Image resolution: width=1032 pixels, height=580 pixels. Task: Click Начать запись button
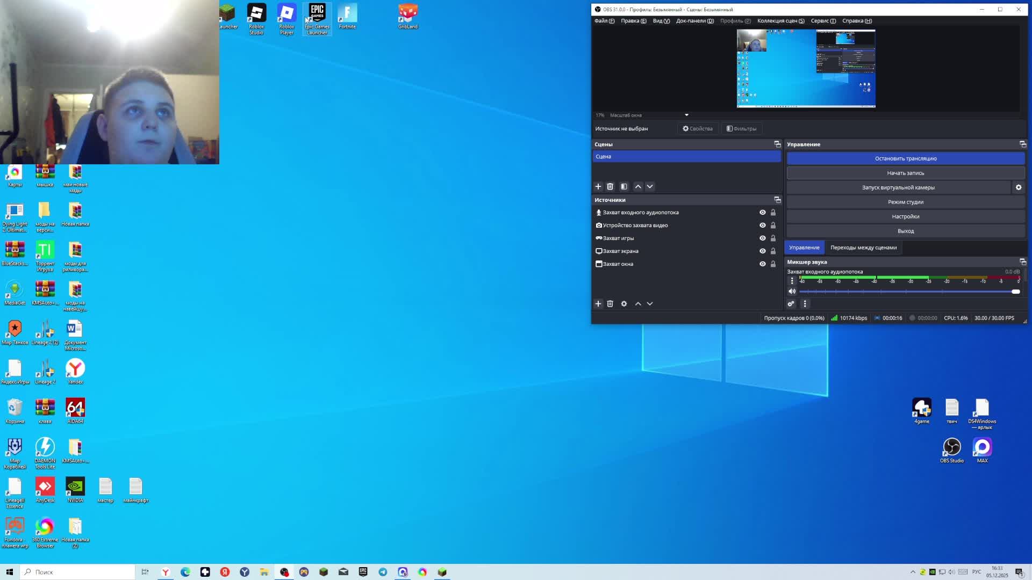pos(906,173)
